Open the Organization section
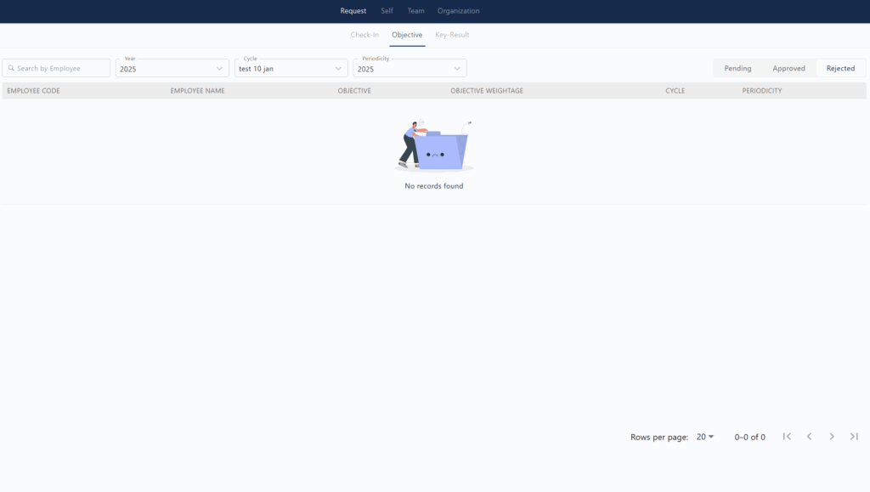Viewport: 870px width, 492px height. point(458,10)
